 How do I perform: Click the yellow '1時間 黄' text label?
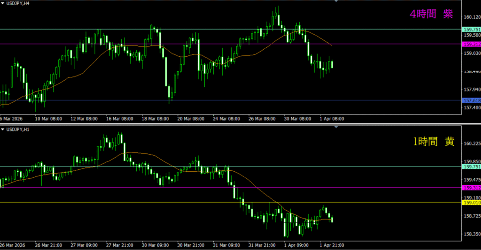433,142
